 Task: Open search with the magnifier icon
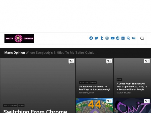coord(142,38)
